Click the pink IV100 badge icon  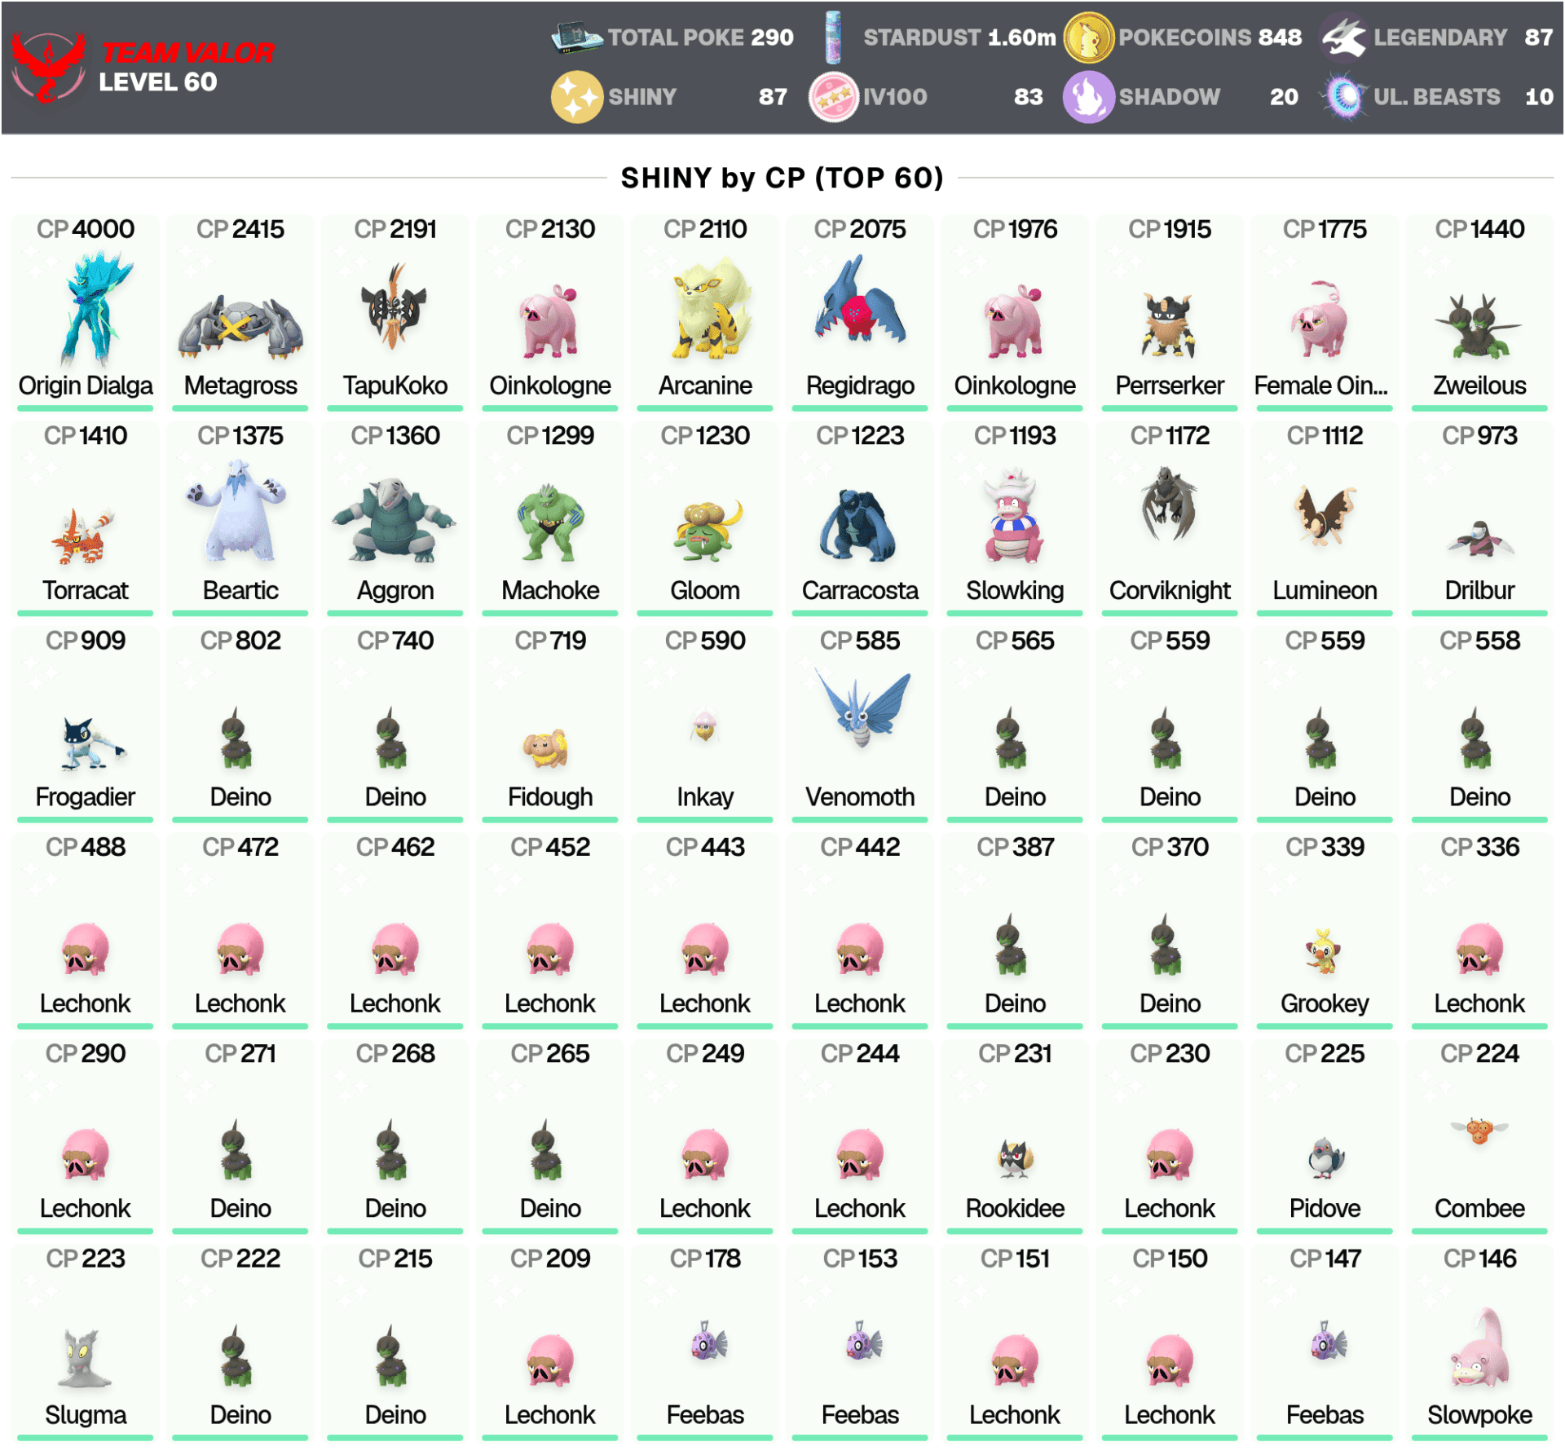(833, 97)
